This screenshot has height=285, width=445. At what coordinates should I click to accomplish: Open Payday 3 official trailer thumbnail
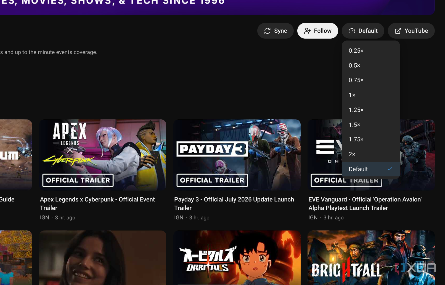(237, 155)
